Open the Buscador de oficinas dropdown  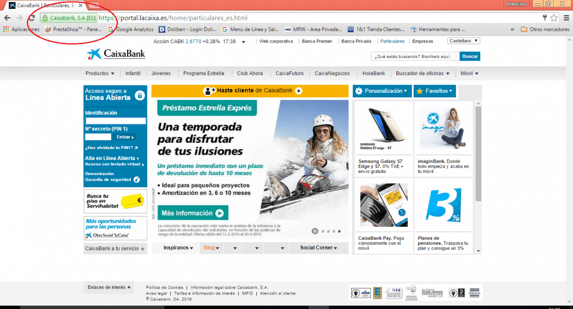pos(422,73)
